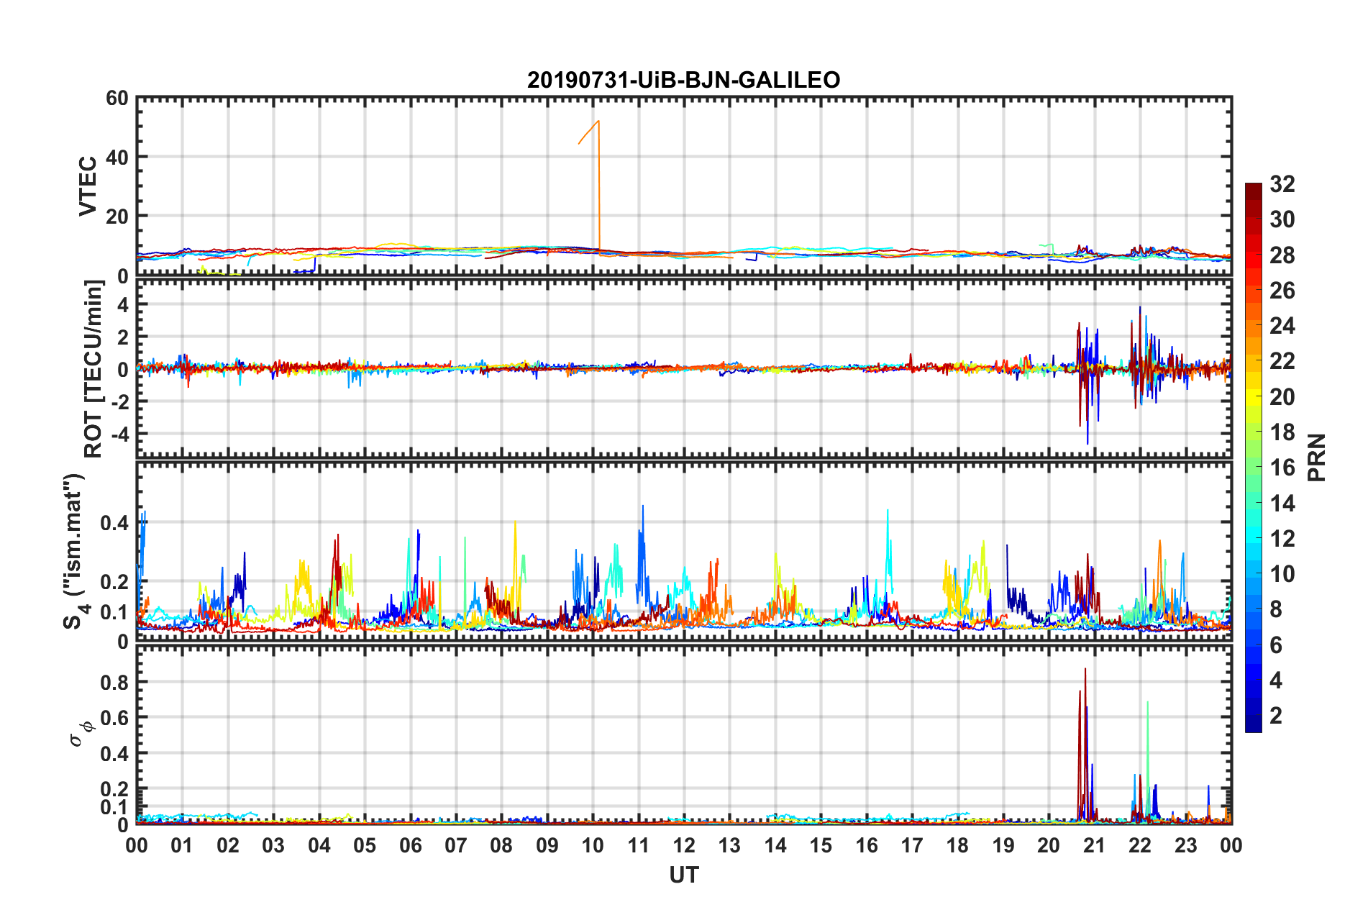This screenshot has height=915, width=1368.
Task: Click the "0.1" tick on the S4 axis
Action: 114,612
